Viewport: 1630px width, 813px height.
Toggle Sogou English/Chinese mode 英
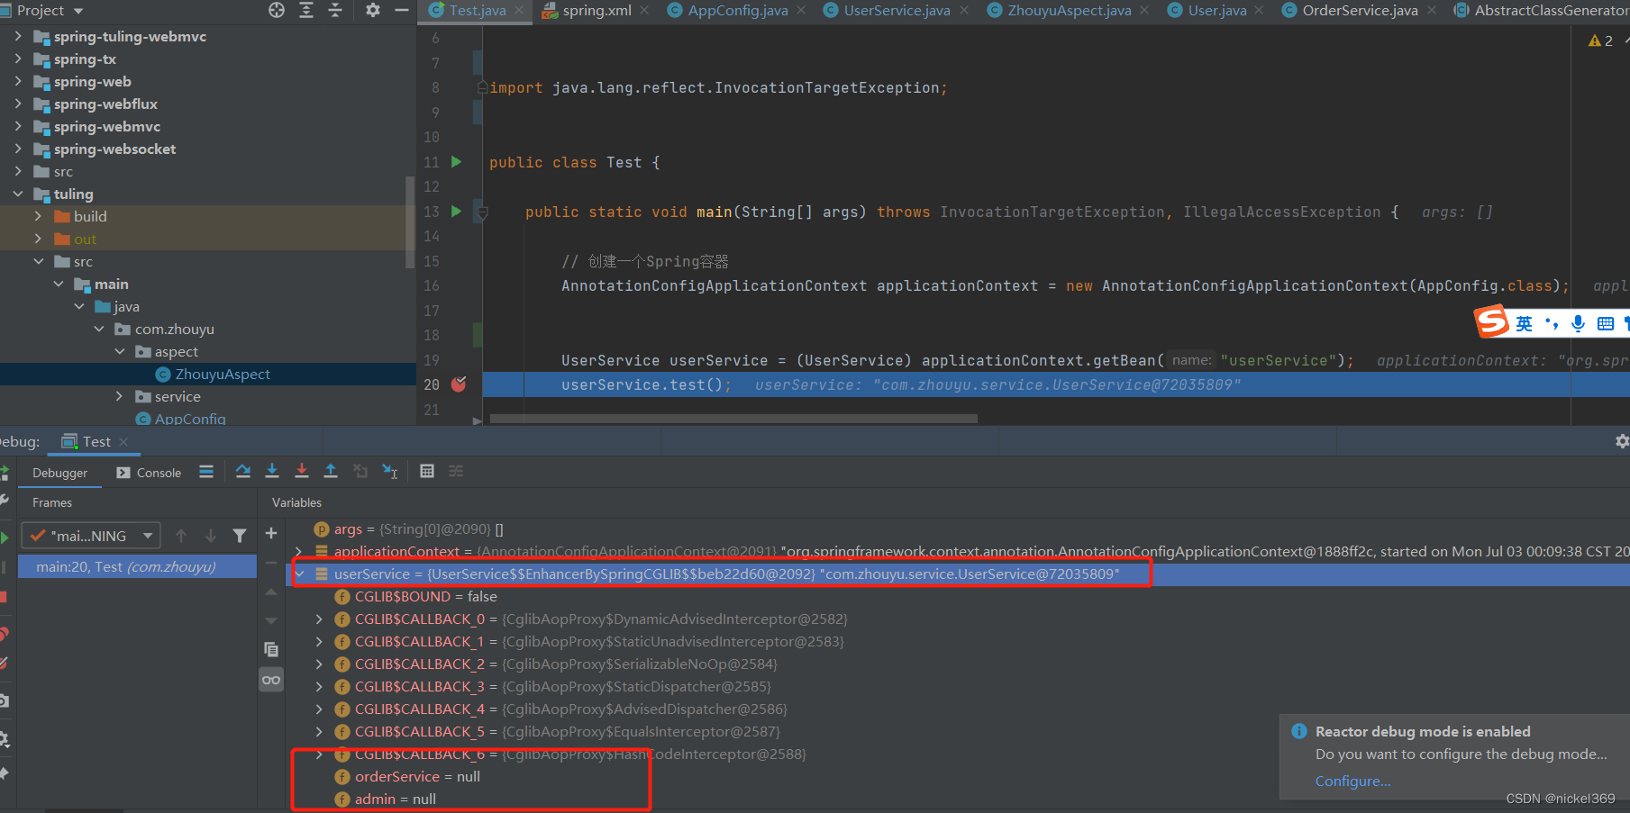(x=1524, y=323)
